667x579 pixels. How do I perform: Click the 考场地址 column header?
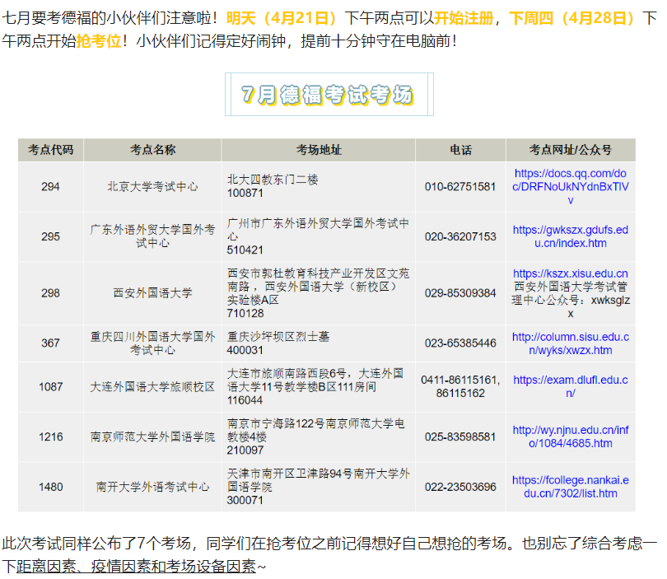pos(319,150)
